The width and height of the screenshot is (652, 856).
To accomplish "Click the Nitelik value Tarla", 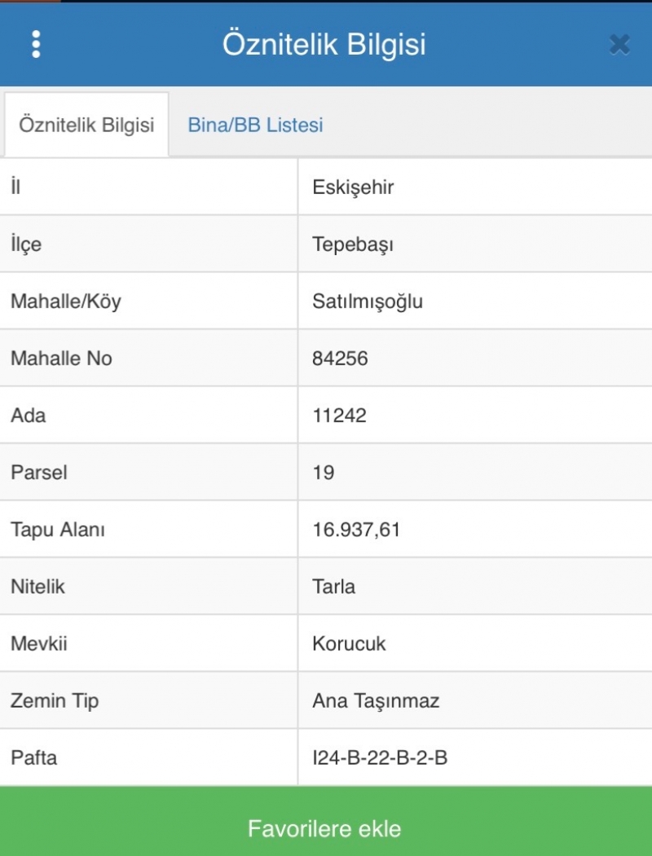I will (333, 586).
